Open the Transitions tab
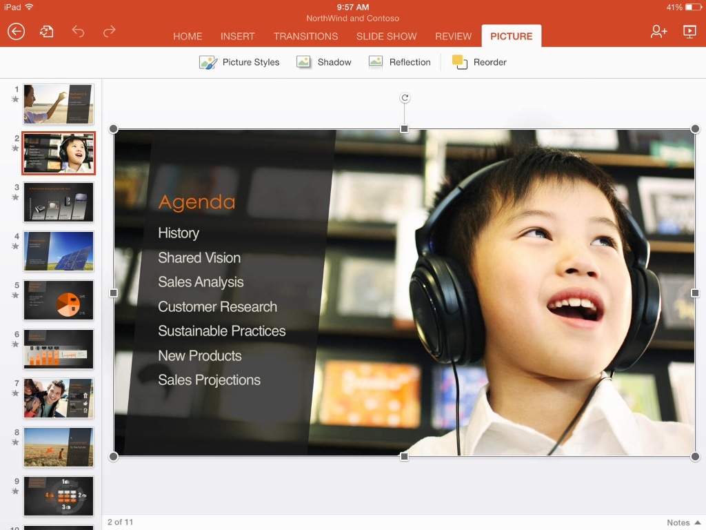Screen dimensions: 706x530 tap(305, 36)
